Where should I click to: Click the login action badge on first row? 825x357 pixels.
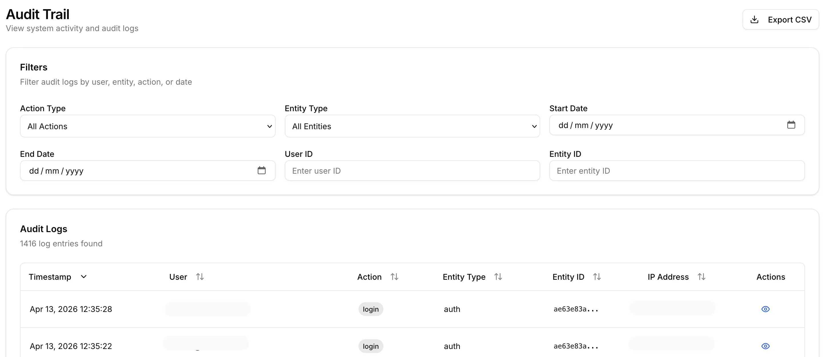371,309
